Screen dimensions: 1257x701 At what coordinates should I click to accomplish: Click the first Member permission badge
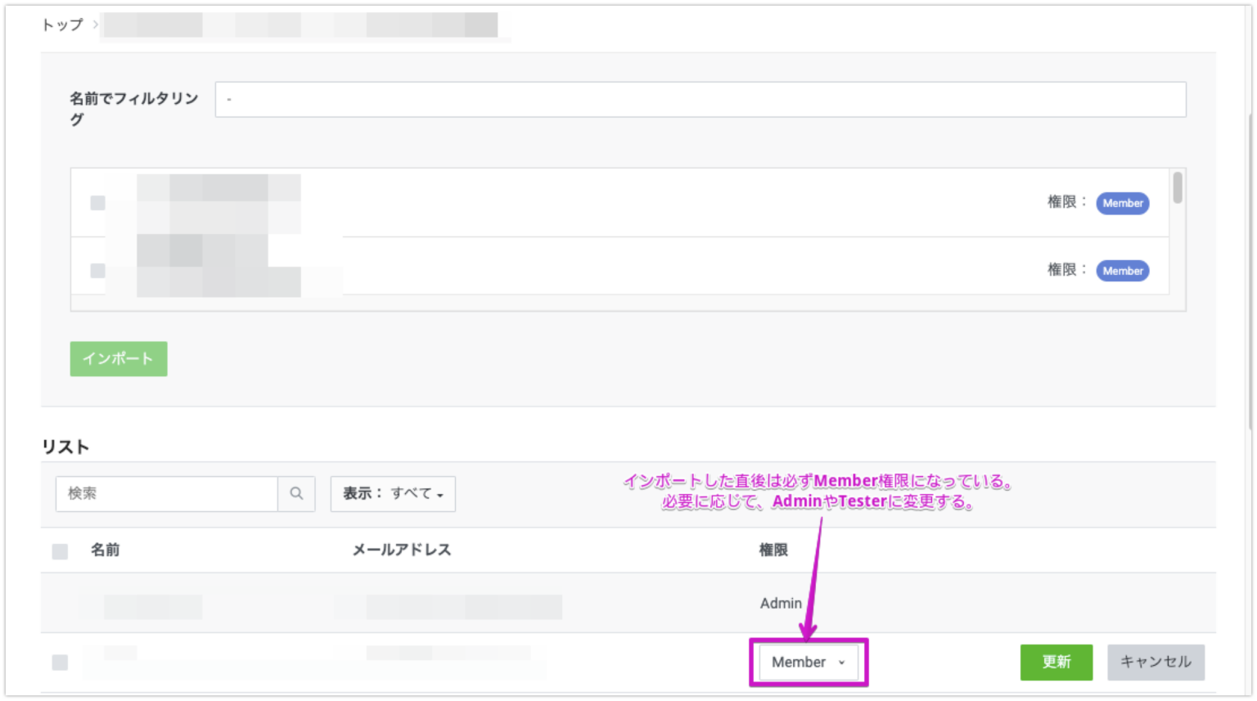click(1122, 203)
